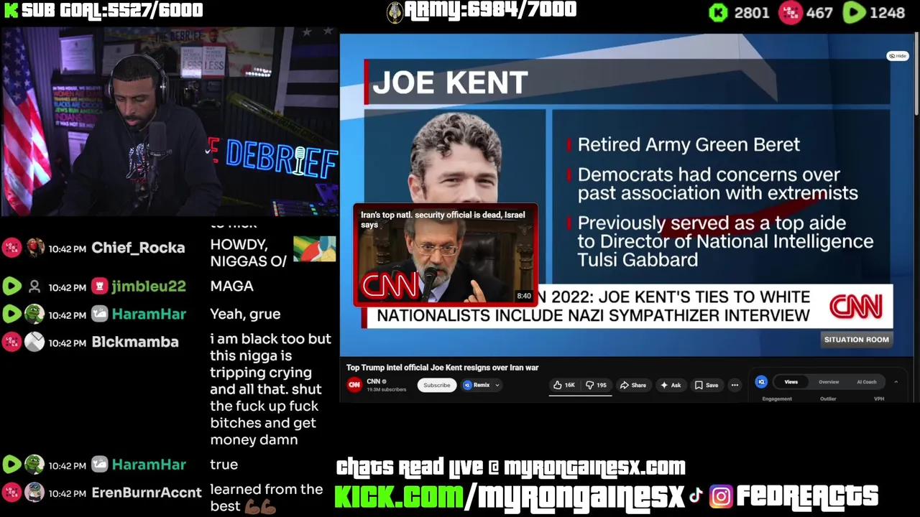Click the username jimbleu22

pyautogui.click(x=148, y=287)
